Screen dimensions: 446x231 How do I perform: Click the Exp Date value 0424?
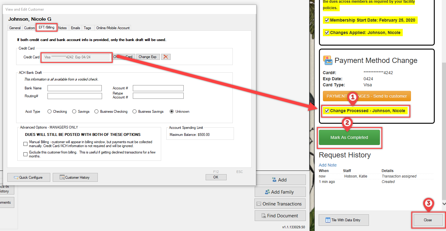point(368,79)
